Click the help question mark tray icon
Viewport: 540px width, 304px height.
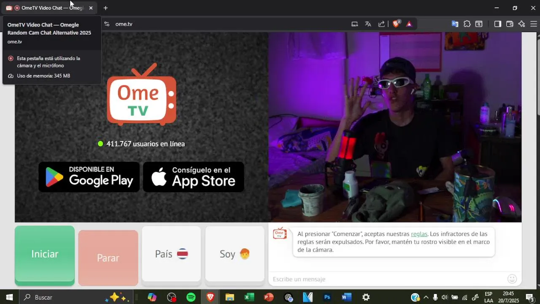click(x=415, y=297)
